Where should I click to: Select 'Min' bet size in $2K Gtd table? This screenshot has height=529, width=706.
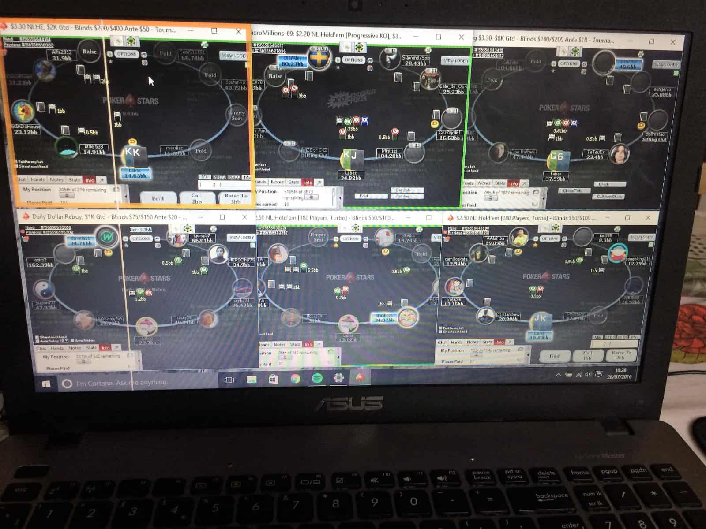click(205, 177)
